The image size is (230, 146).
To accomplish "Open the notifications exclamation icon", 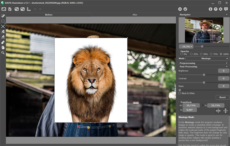I will [x=226, y=9].
